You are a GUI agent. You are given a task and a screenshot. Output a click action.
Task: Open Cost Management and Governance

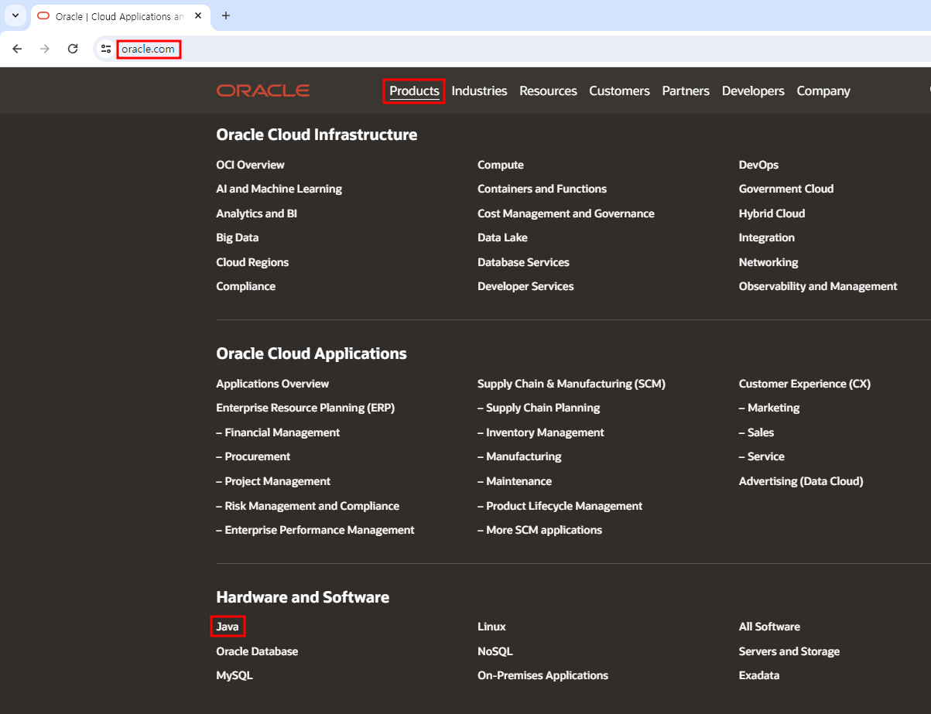tap(566, 214)
